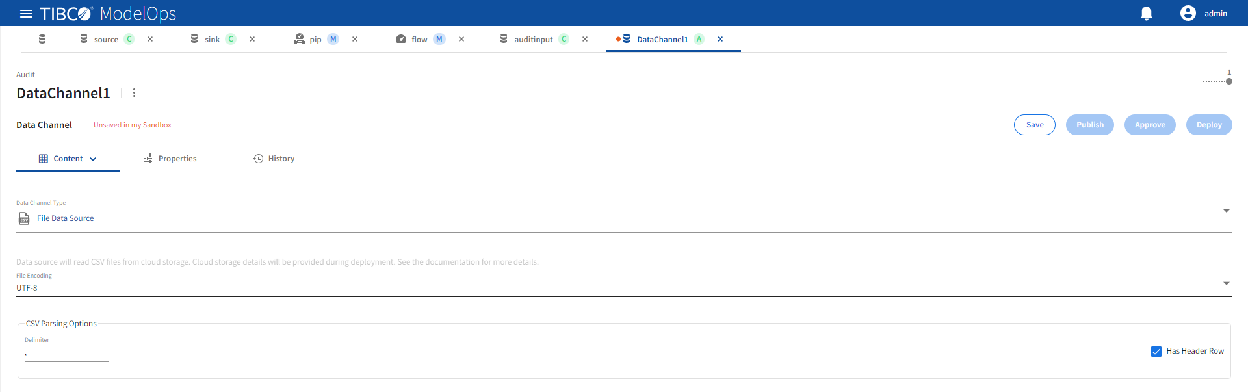Click the 'UTF-8' encoding value
Viewport: 1248px width, 392px height.
coord(27,288)
